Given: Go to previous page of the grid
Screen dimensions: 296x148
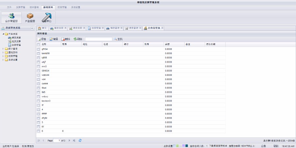Looking at the screenshot, I should pyautogui.click(x=43, y=140).
